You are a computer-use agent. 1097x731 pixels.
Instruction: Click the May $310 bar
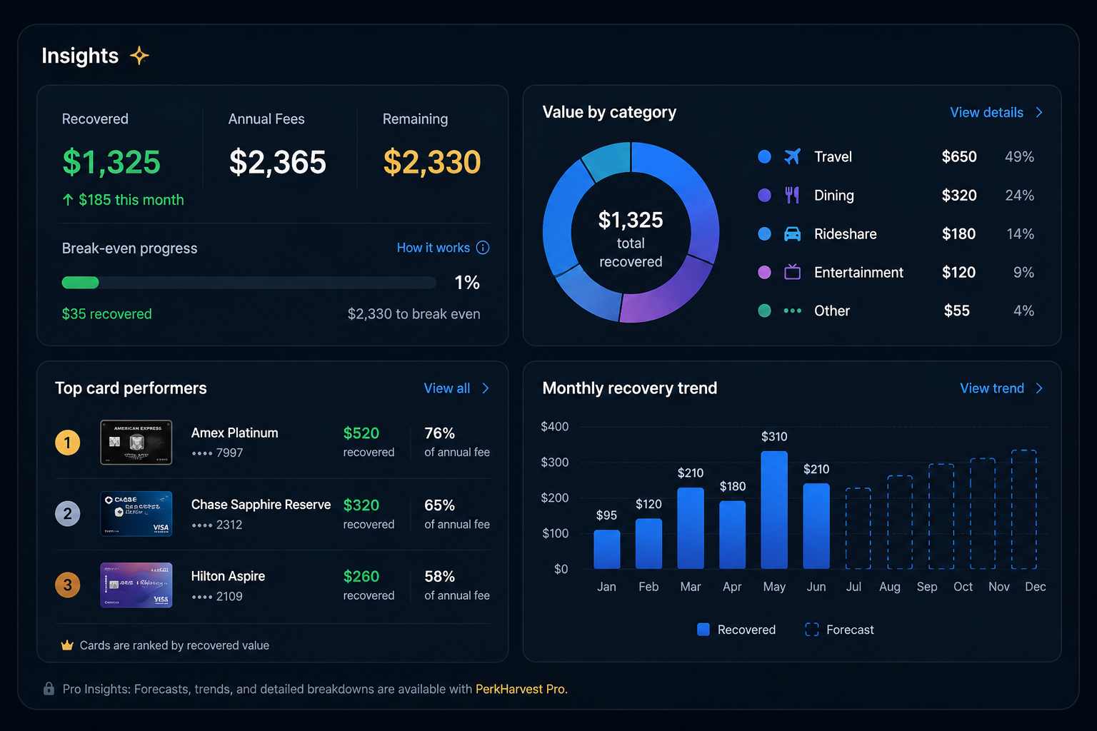click(x=774, y=510)
